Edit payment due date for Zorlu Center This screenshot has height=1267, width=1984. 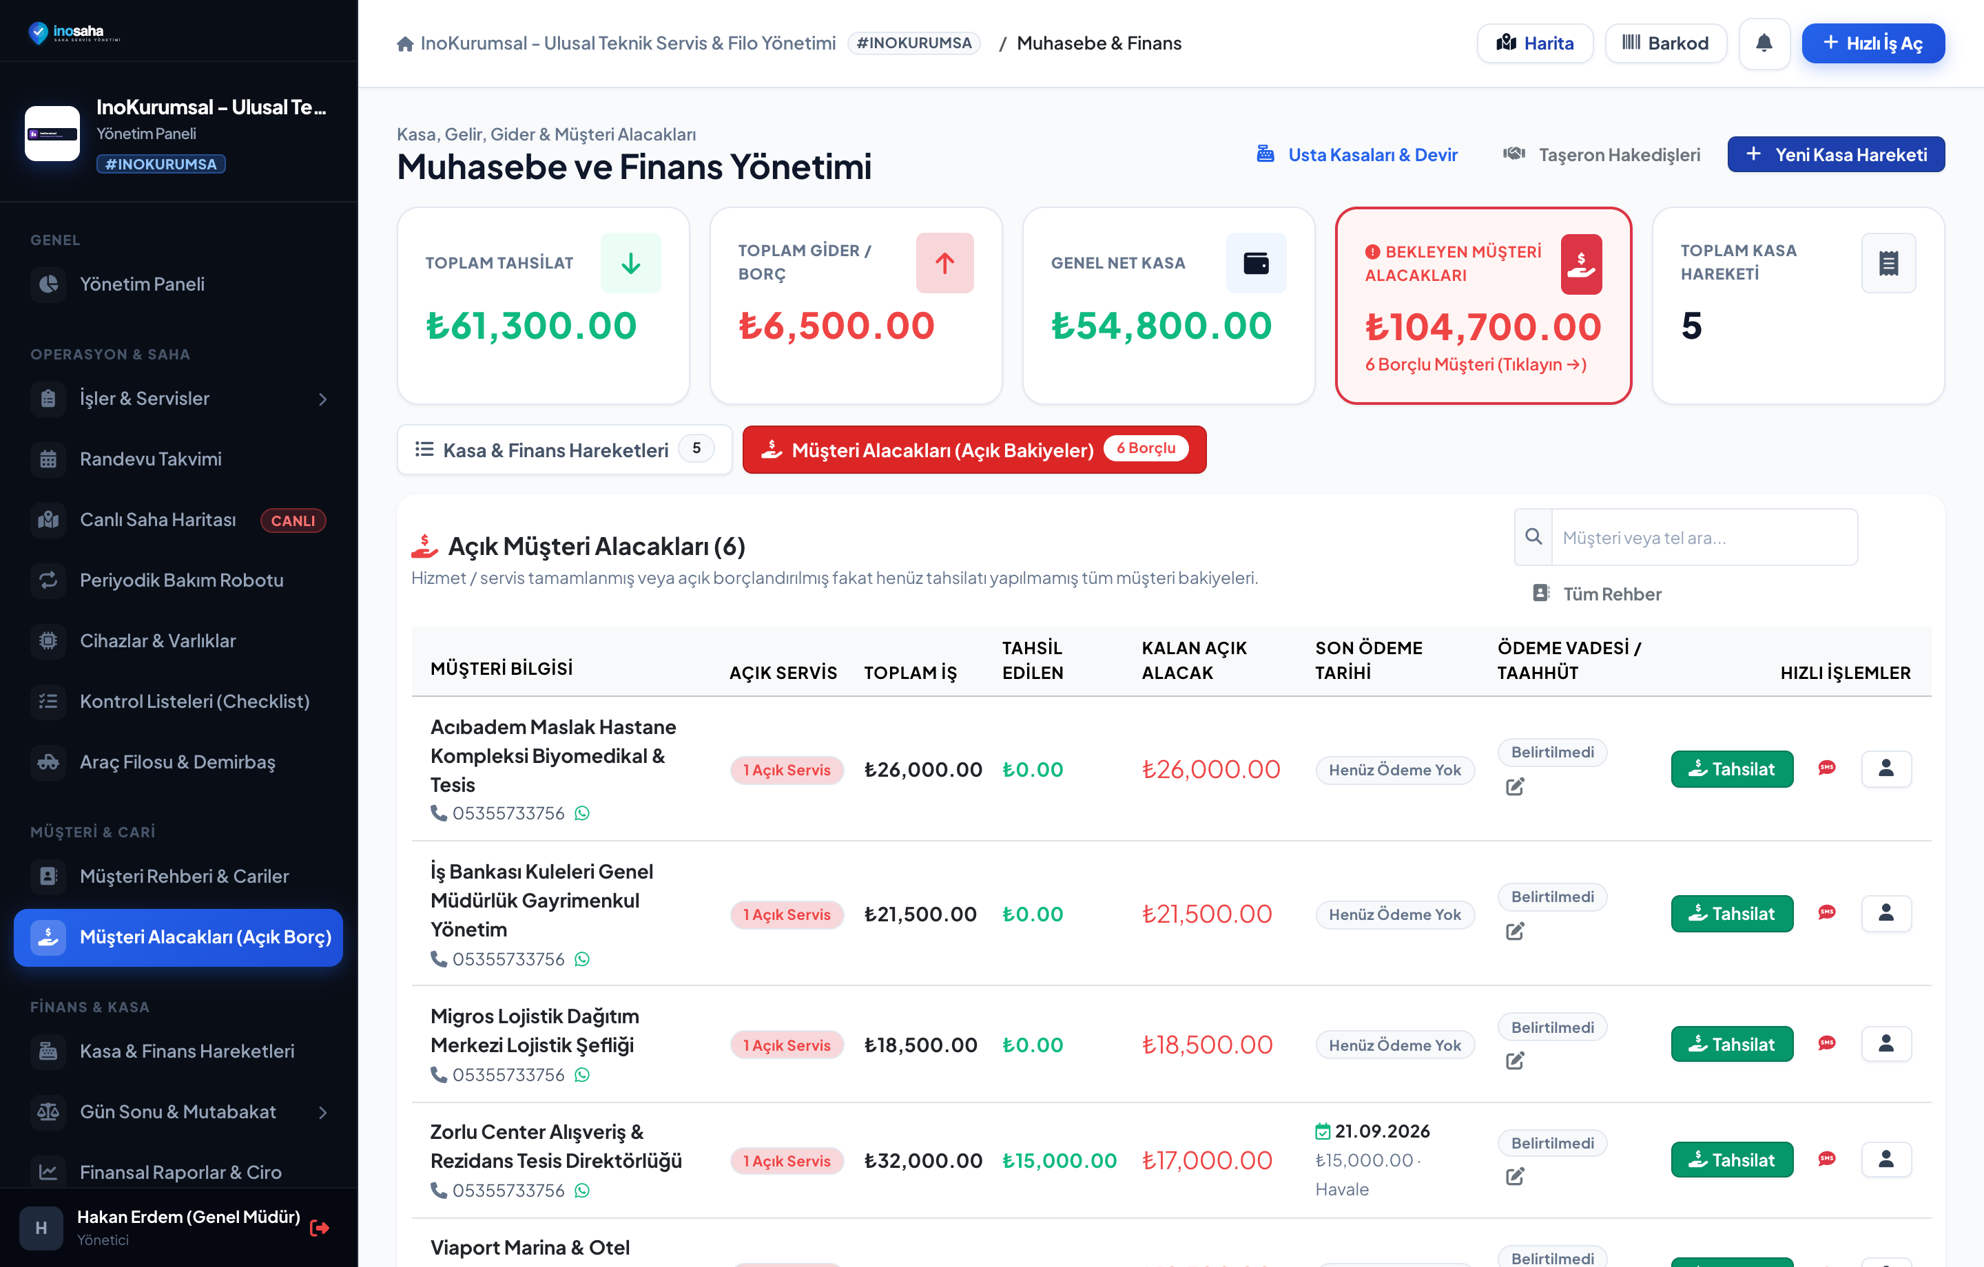[1515, 1175]
